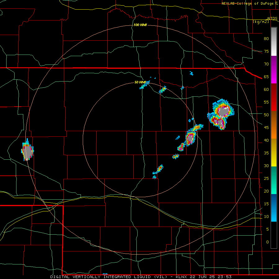Screen dimensions: 279x279
Task: Click the 25 value on the VIL scale
Action: click(266, 179)
